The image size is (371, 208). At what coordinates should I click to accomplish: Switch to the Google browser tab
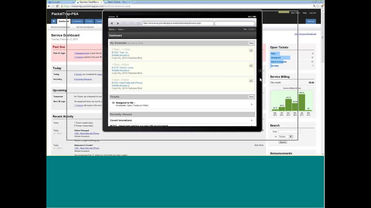point(61,2)
